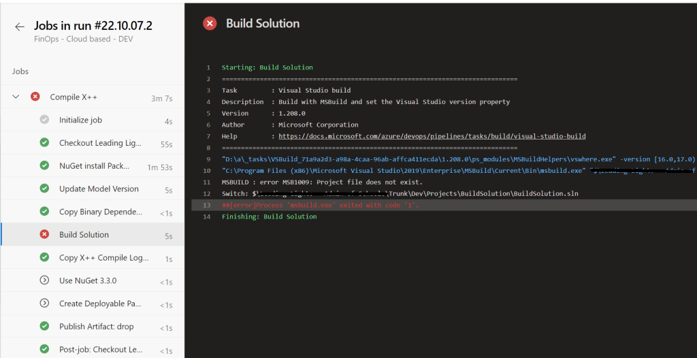Select log line 13 with msbuild.exe error
This screenshot has height=358, width=697.
tap(320, 205)
